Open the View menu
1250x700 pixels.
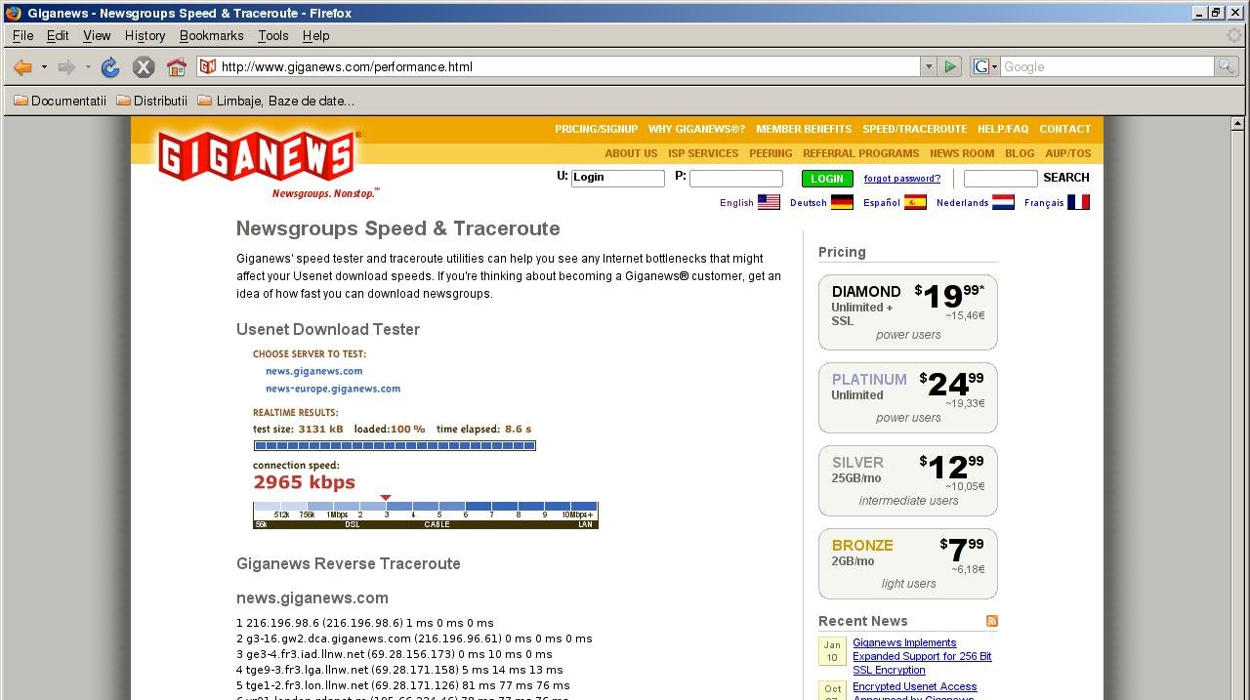click(x=97, y=35)
